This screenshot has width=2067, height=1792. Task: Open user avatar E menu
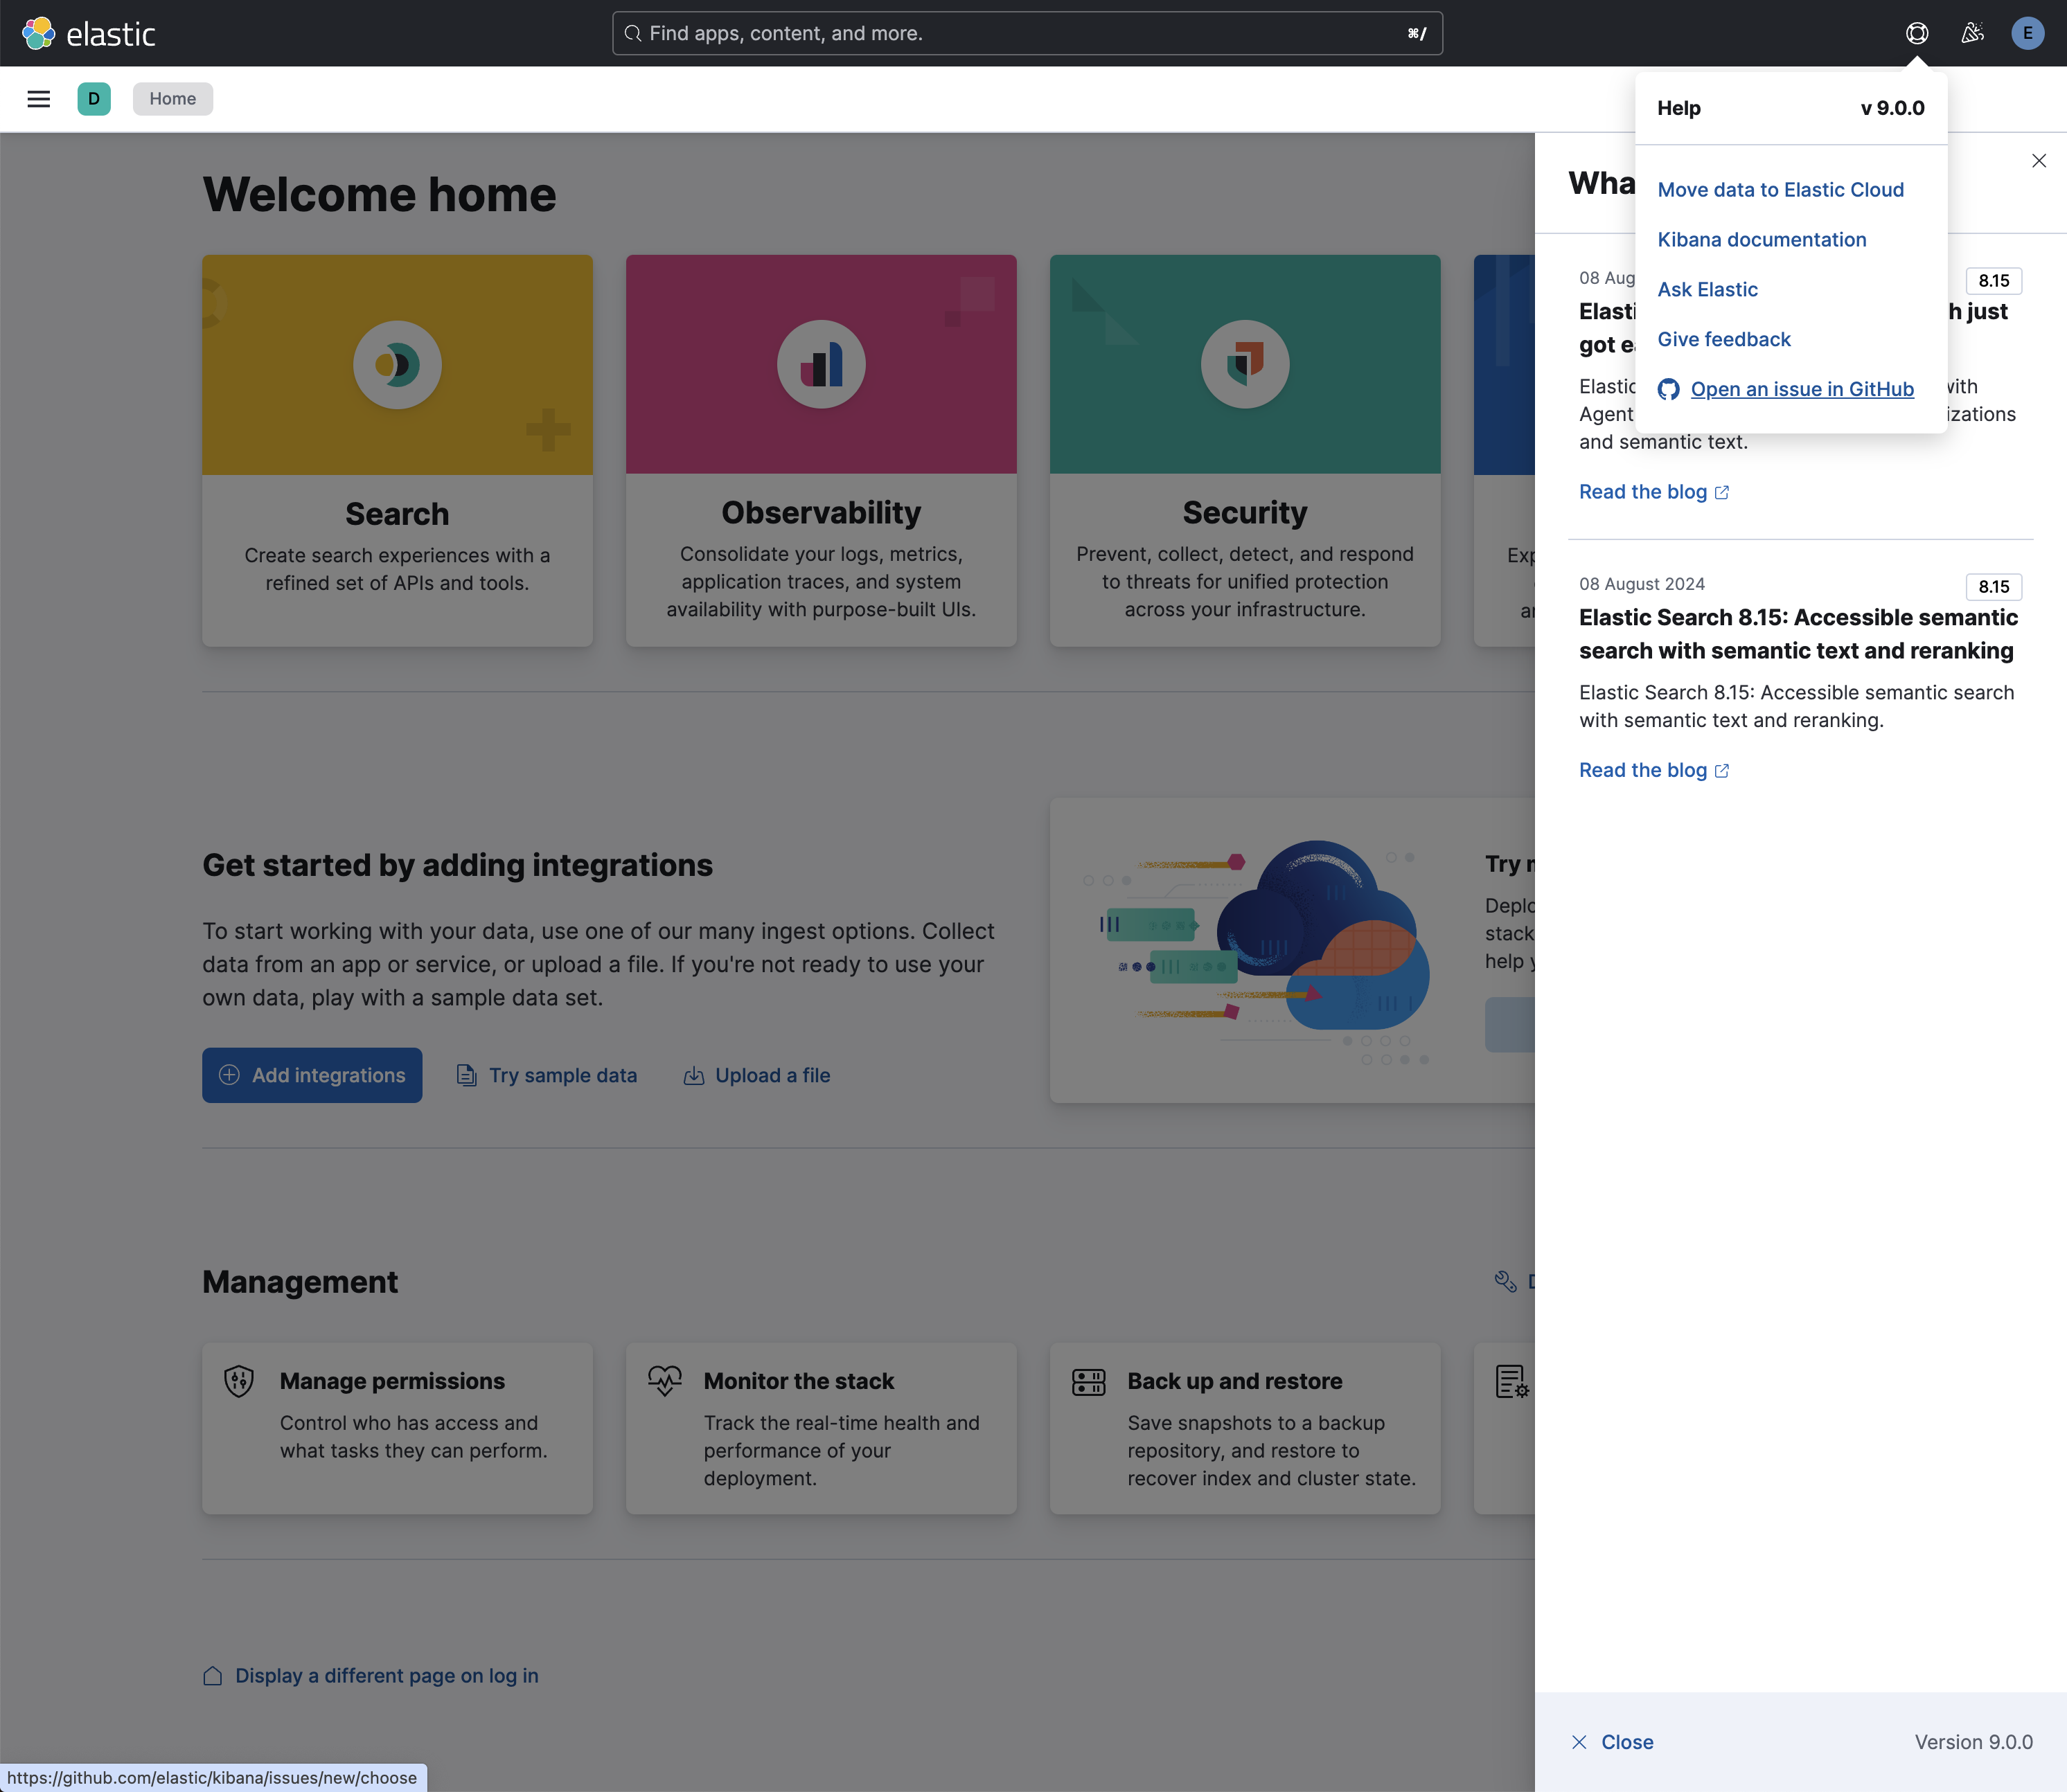click(2028, 34)
